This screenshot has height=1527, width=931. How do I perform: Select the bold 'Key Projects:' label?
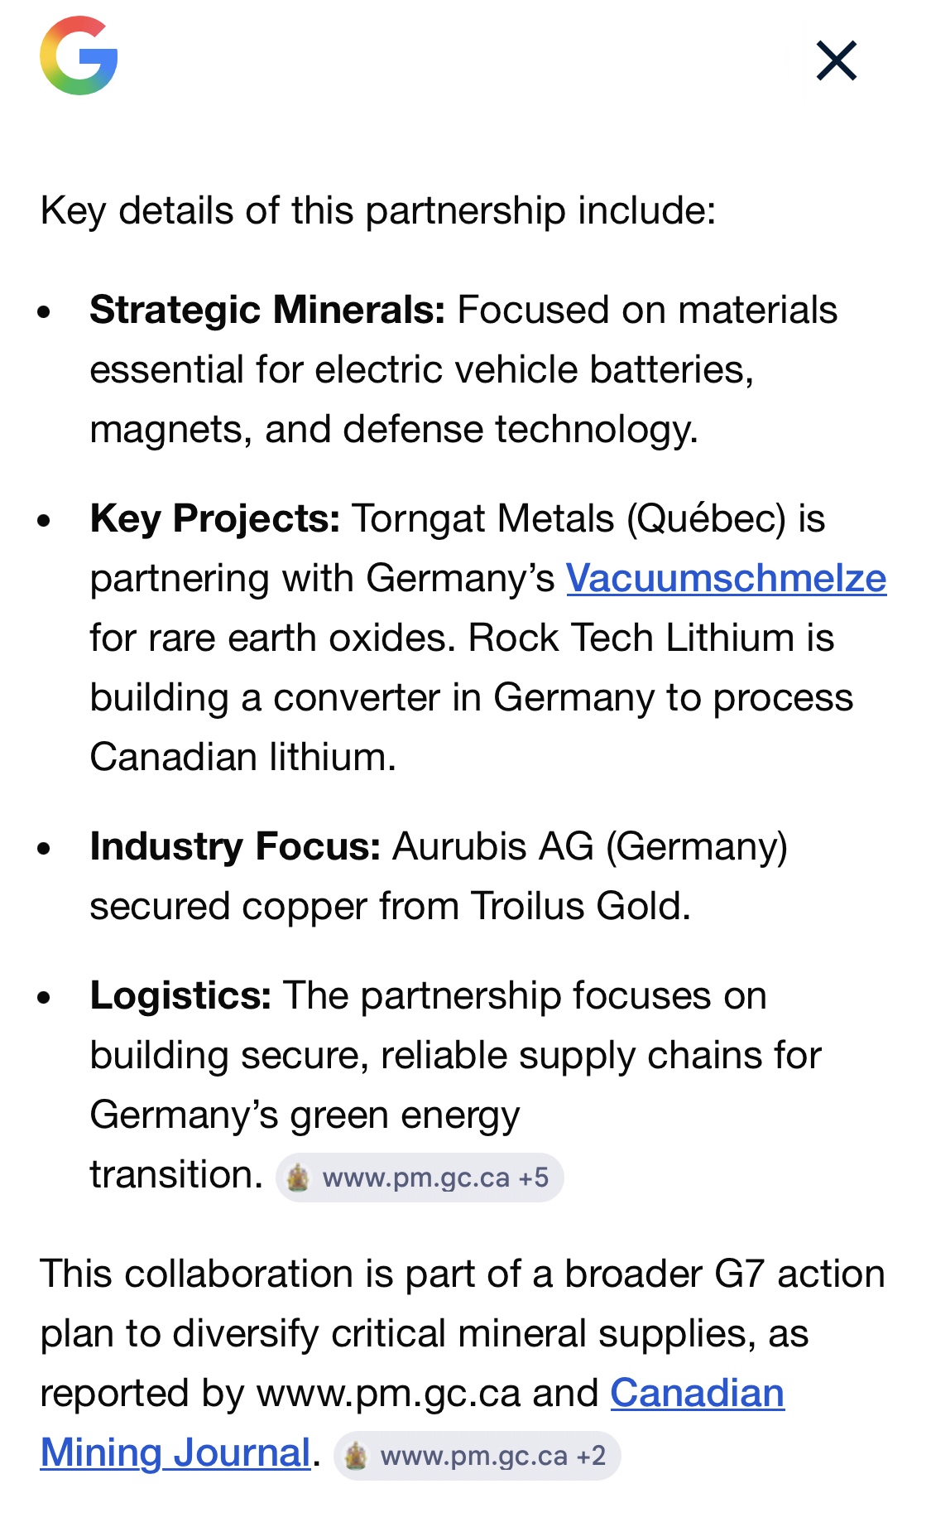(215, 518)
